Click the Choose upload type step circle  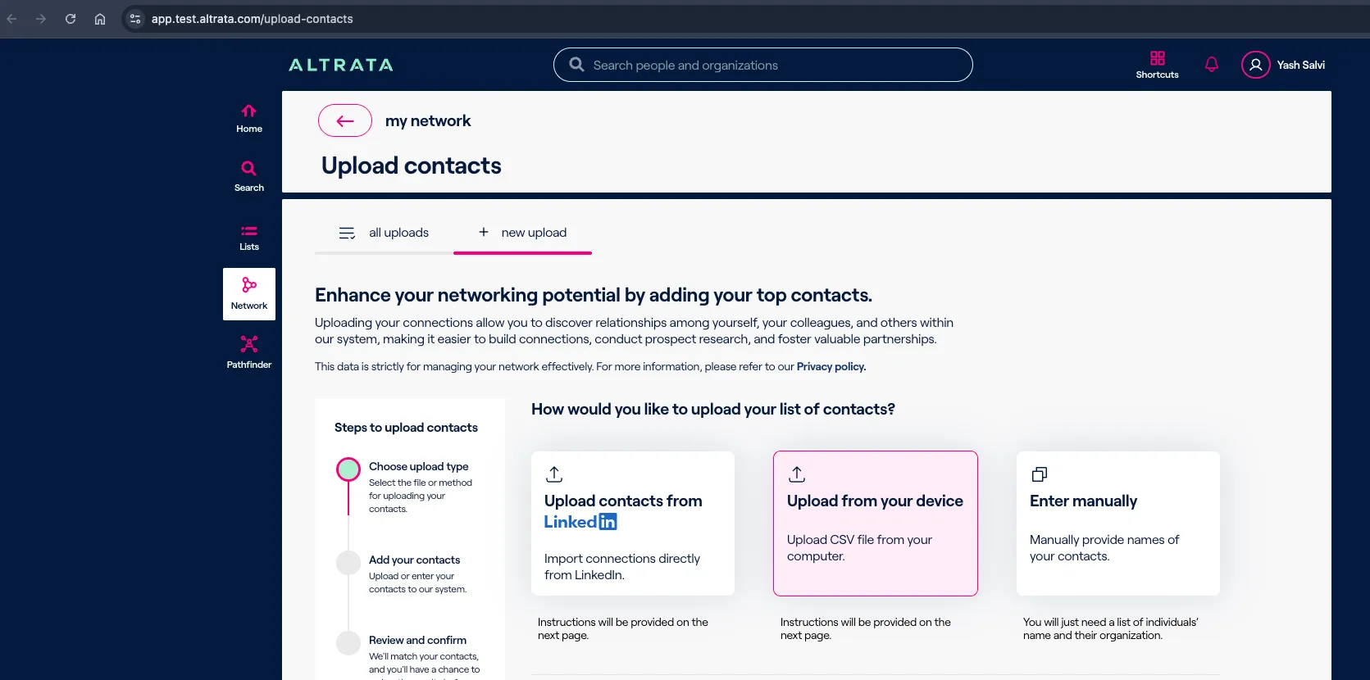point(348,469)
